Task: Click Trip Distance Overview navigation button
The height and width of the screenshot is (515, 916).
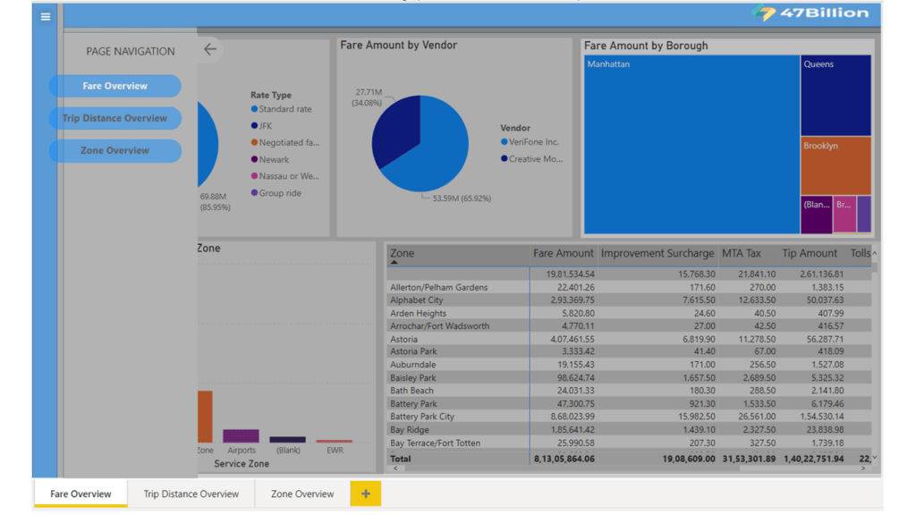Action: [x=115, y=119]
